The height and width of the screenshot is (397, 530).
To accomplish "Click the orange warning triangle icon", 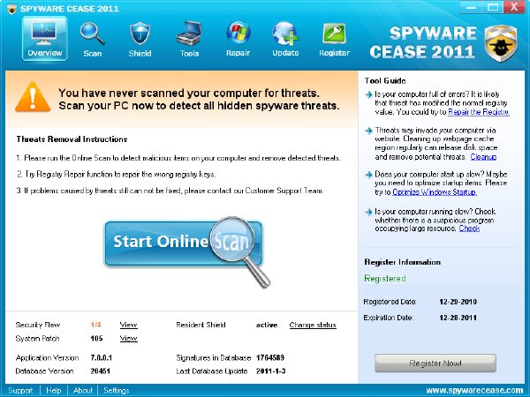I will point(33,98).
